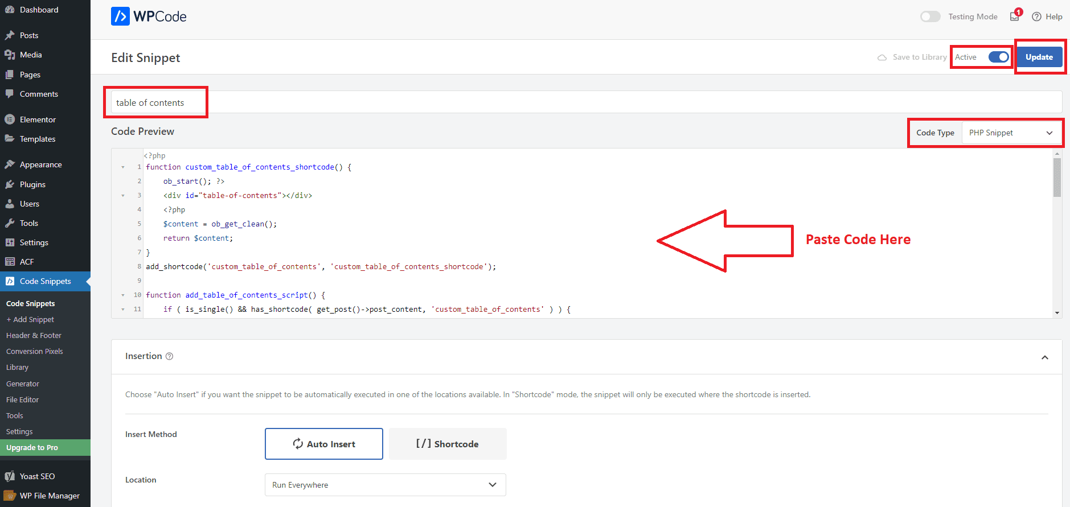Click 'ob_start(); ?>' code line
The image size is (1070, 507).
click(194, 182)
